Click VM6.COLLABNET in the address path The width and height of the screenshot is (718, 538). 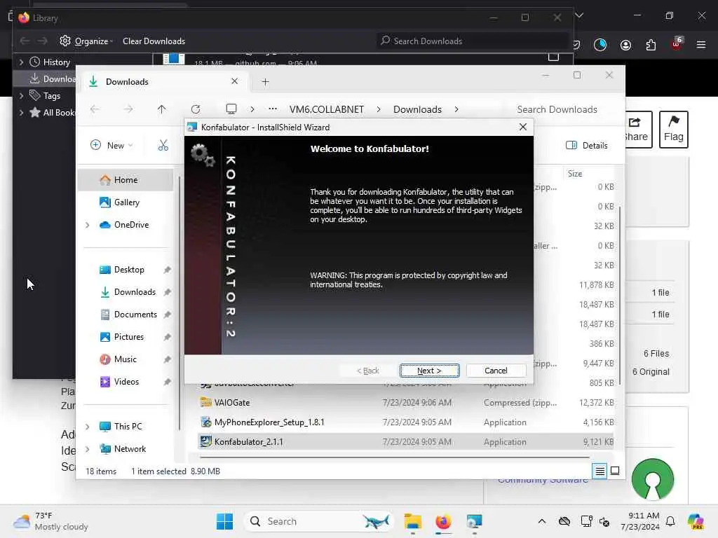327,109
